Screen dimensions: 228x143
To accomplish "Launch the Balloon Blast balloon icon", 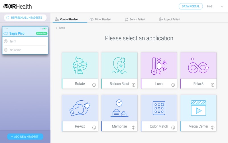I will pos(119,65).
